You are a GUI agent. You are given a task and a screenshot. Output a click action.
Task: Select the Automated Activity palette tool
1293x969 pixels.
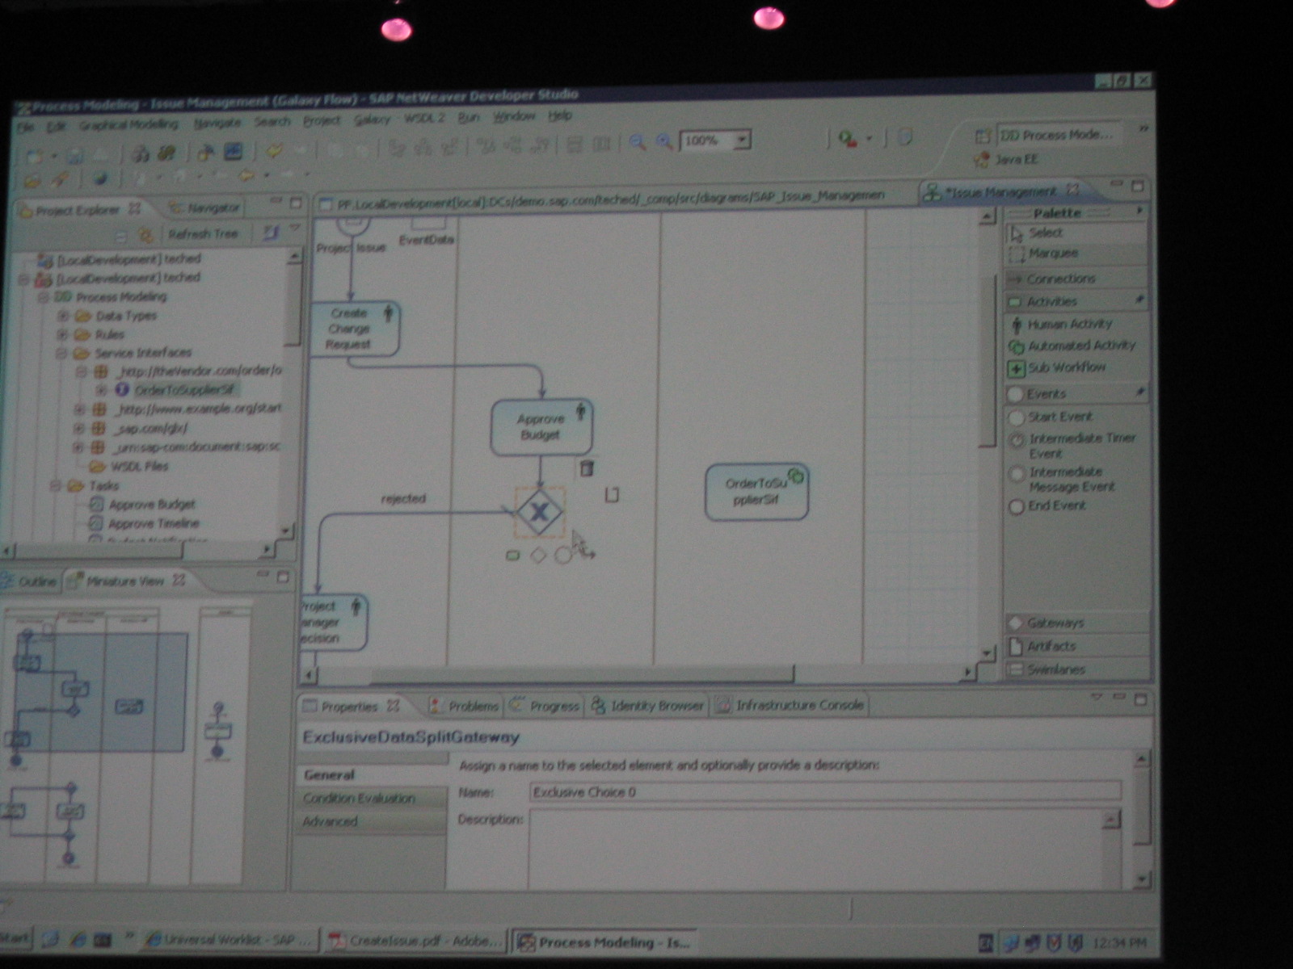1073,346
